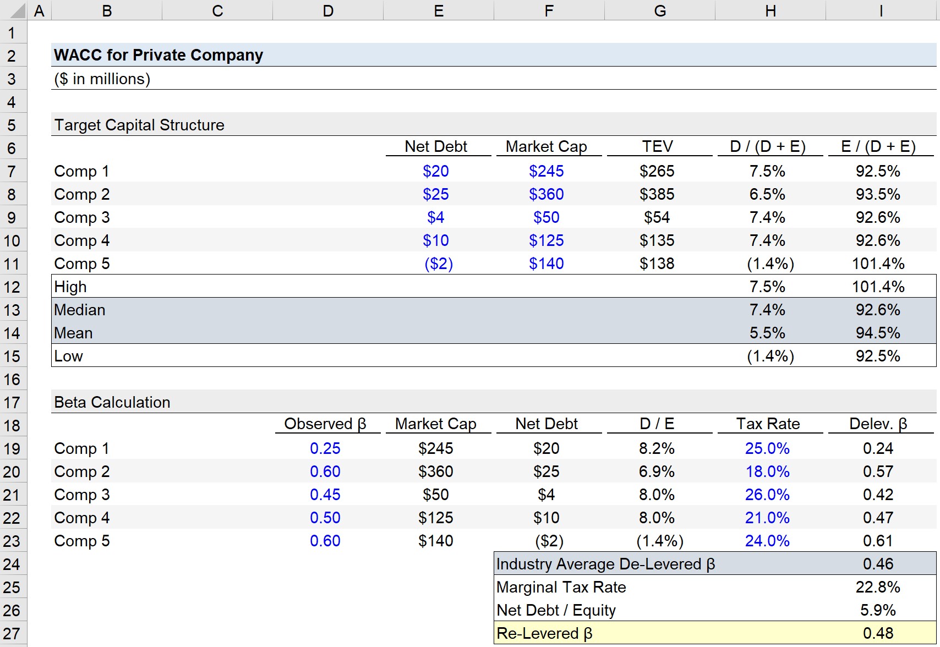The image size is (940, 647).
Task: Click Comp 2 delevered beta 0.57
Action: [878, 471]
